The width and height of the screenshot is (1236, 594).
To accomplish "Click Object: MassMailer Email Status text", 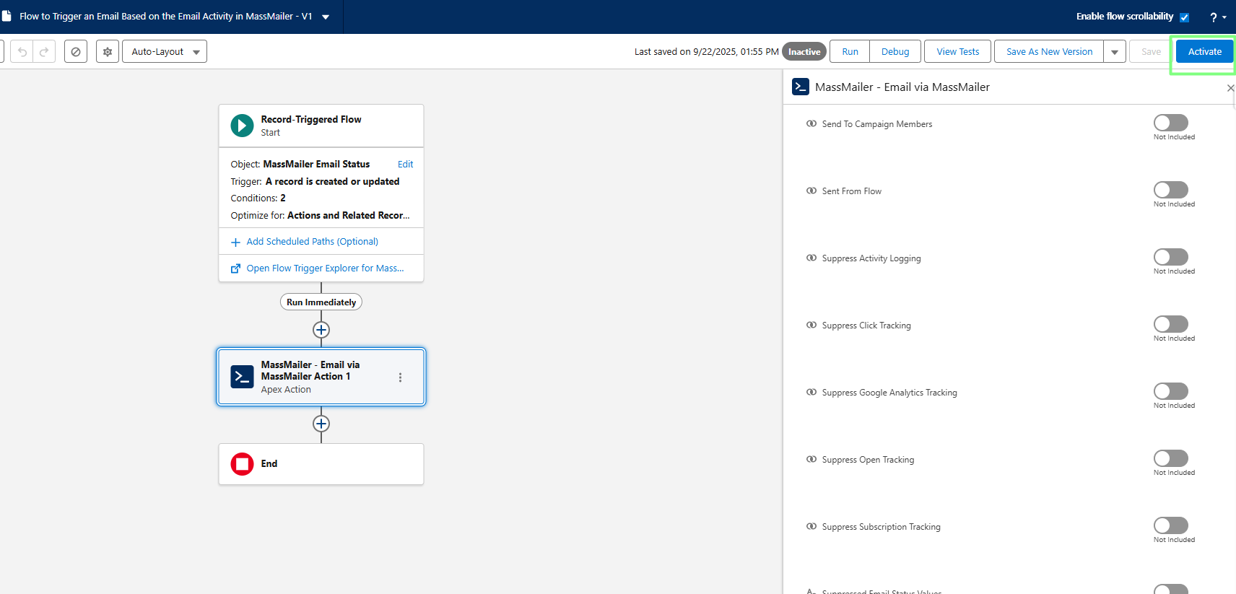I will click(x=300, y=165).
